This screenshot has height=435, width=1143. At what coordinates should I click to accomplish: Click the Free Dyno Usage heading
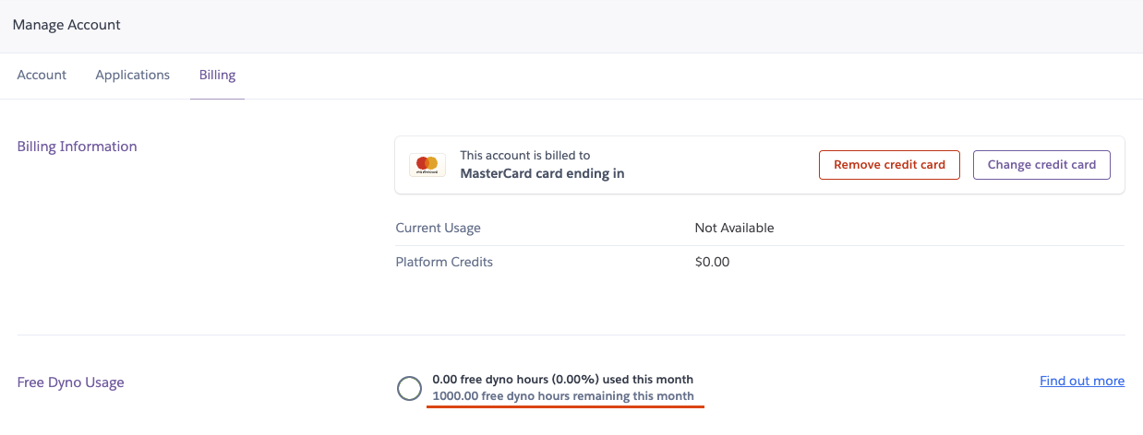click(x=70, y=382)
